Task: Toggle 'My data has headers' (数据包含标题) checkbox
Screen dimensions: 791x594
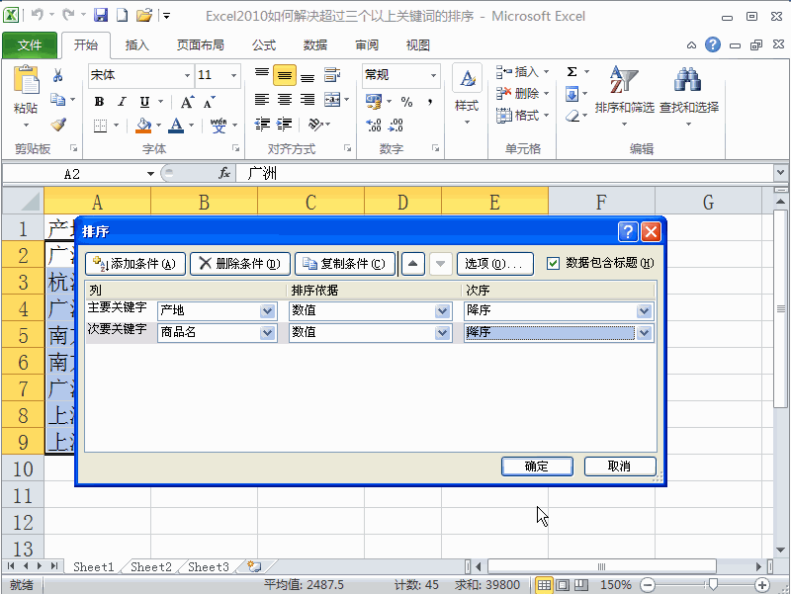Action: (553, 263)
